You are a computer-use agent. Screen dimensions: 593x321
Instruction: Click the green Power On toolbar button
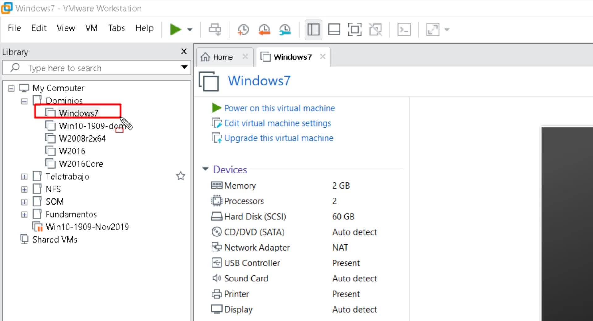pos(175,30)
